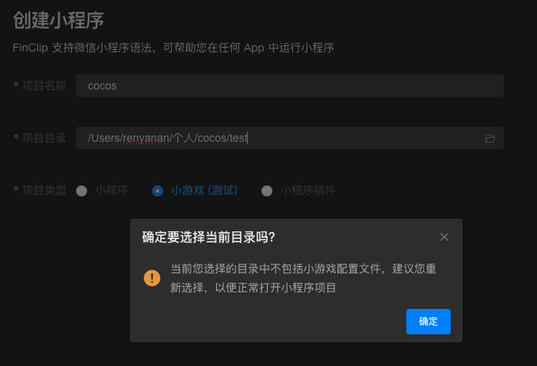Screen dimensions: 537x366
Task: Click the 项目目录 field label
Action: tap(44, 138)
